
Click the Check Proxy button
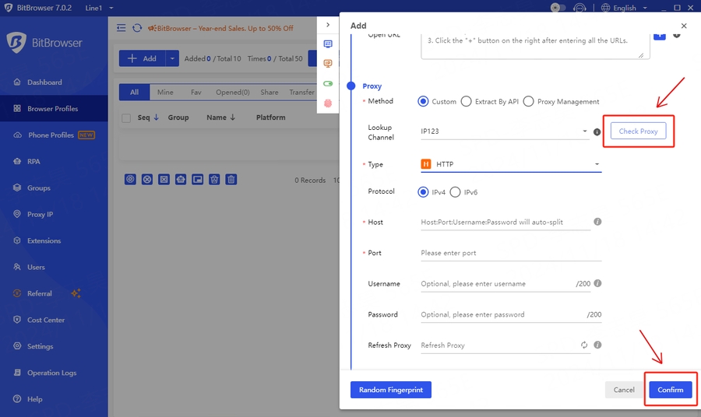point(638,131)
